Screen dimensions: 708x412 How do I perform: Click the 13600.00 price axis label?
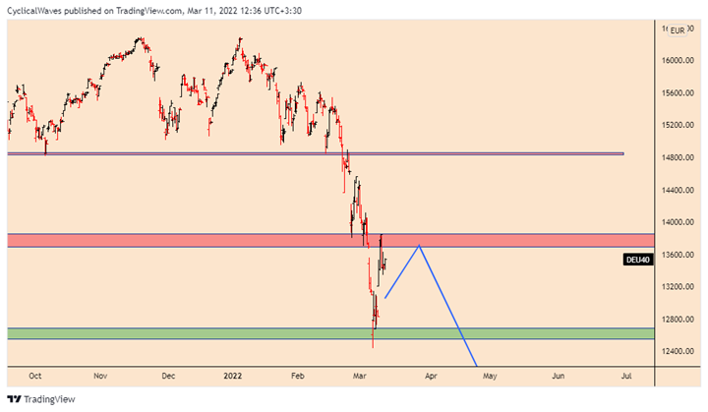click(678, 255)
